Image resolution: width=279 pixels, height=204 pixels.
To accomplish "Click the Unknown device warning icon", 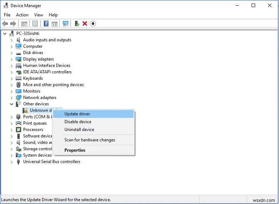I will click(25, 110).
